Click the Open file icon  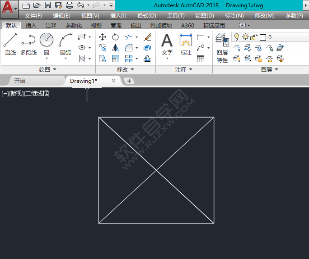pos(37,5)
